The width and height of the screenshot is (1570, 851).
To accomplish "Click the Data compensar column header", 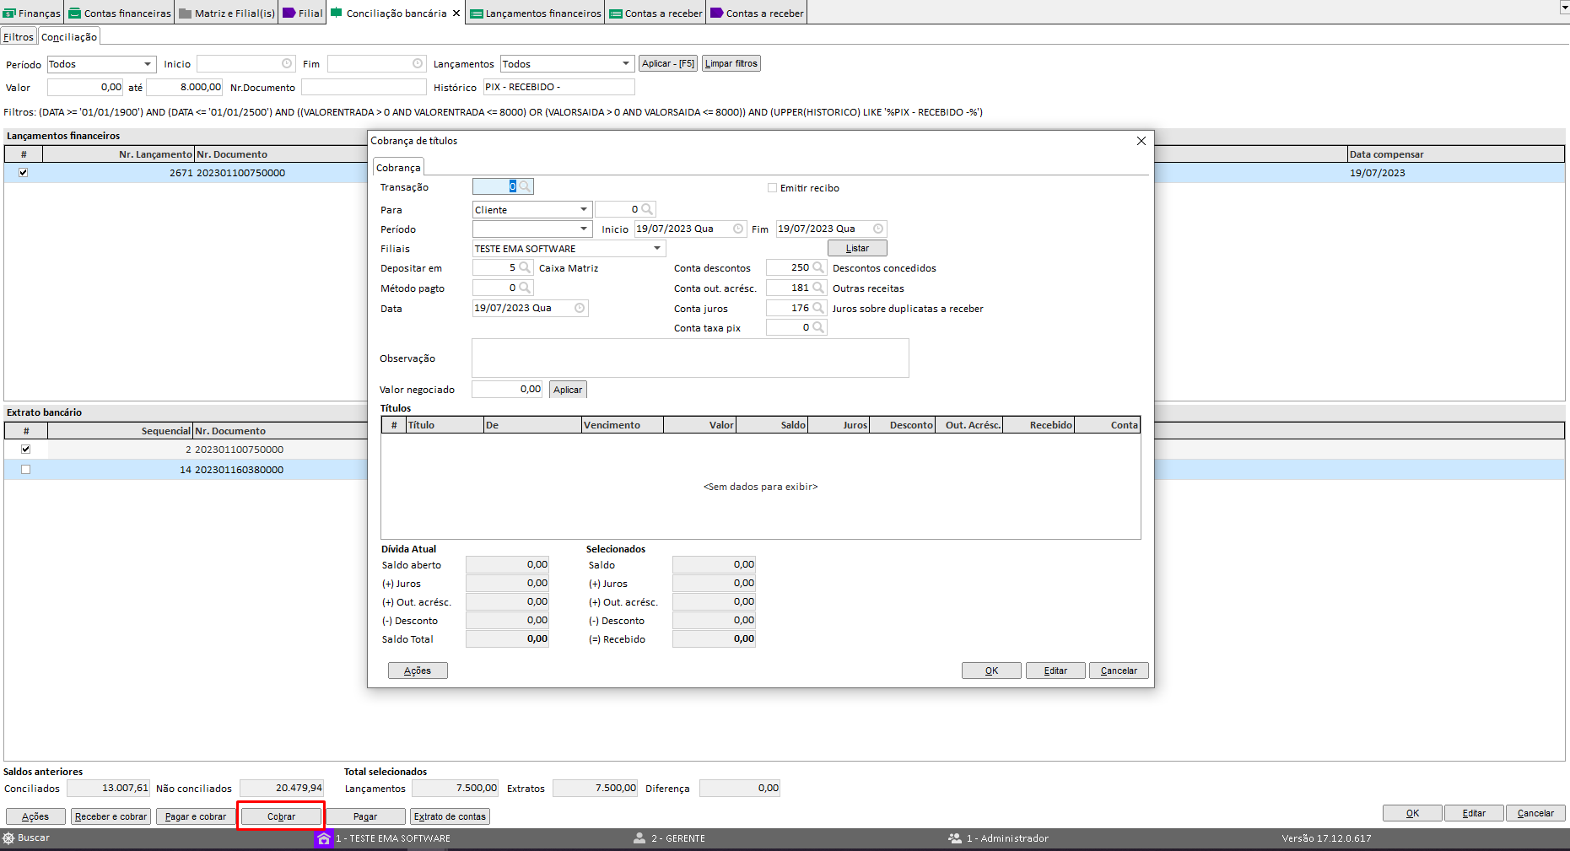I will tap(1455, 154).
